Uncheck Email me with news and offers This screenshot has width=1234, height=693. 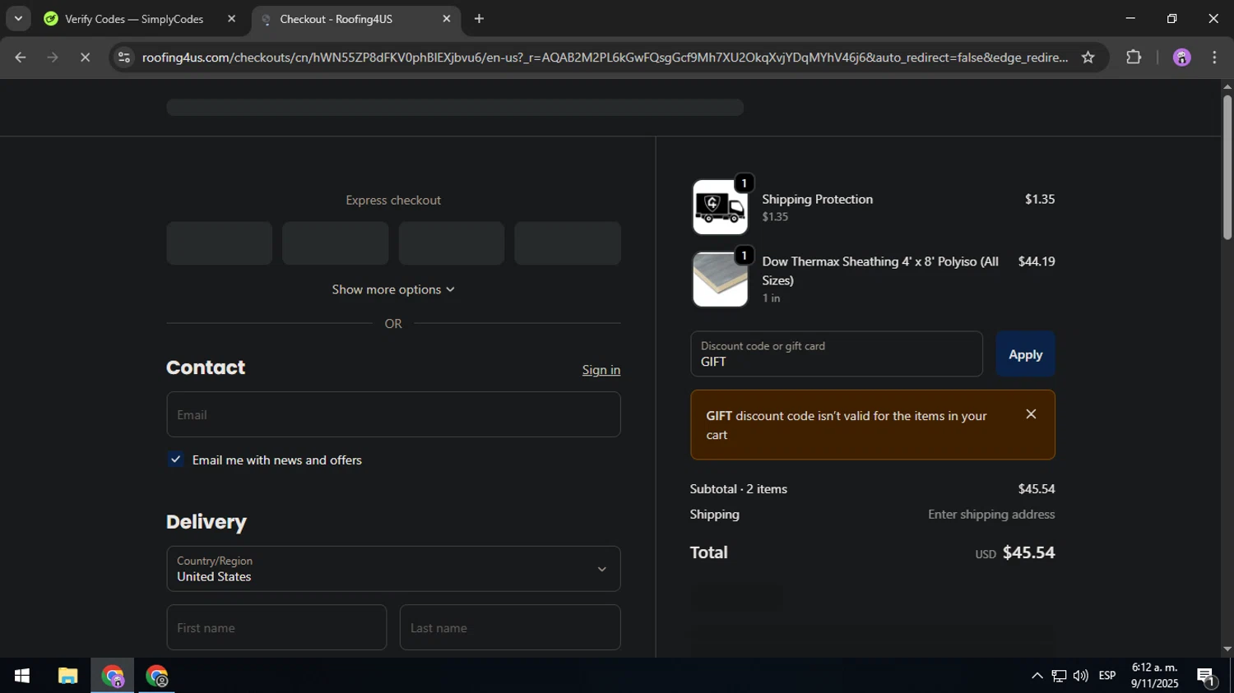tap(175, 460)
